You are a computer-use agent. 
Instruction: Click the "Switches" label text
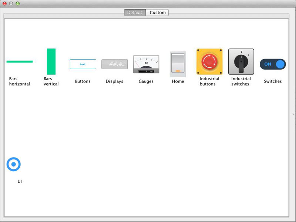tap(273, 81)
